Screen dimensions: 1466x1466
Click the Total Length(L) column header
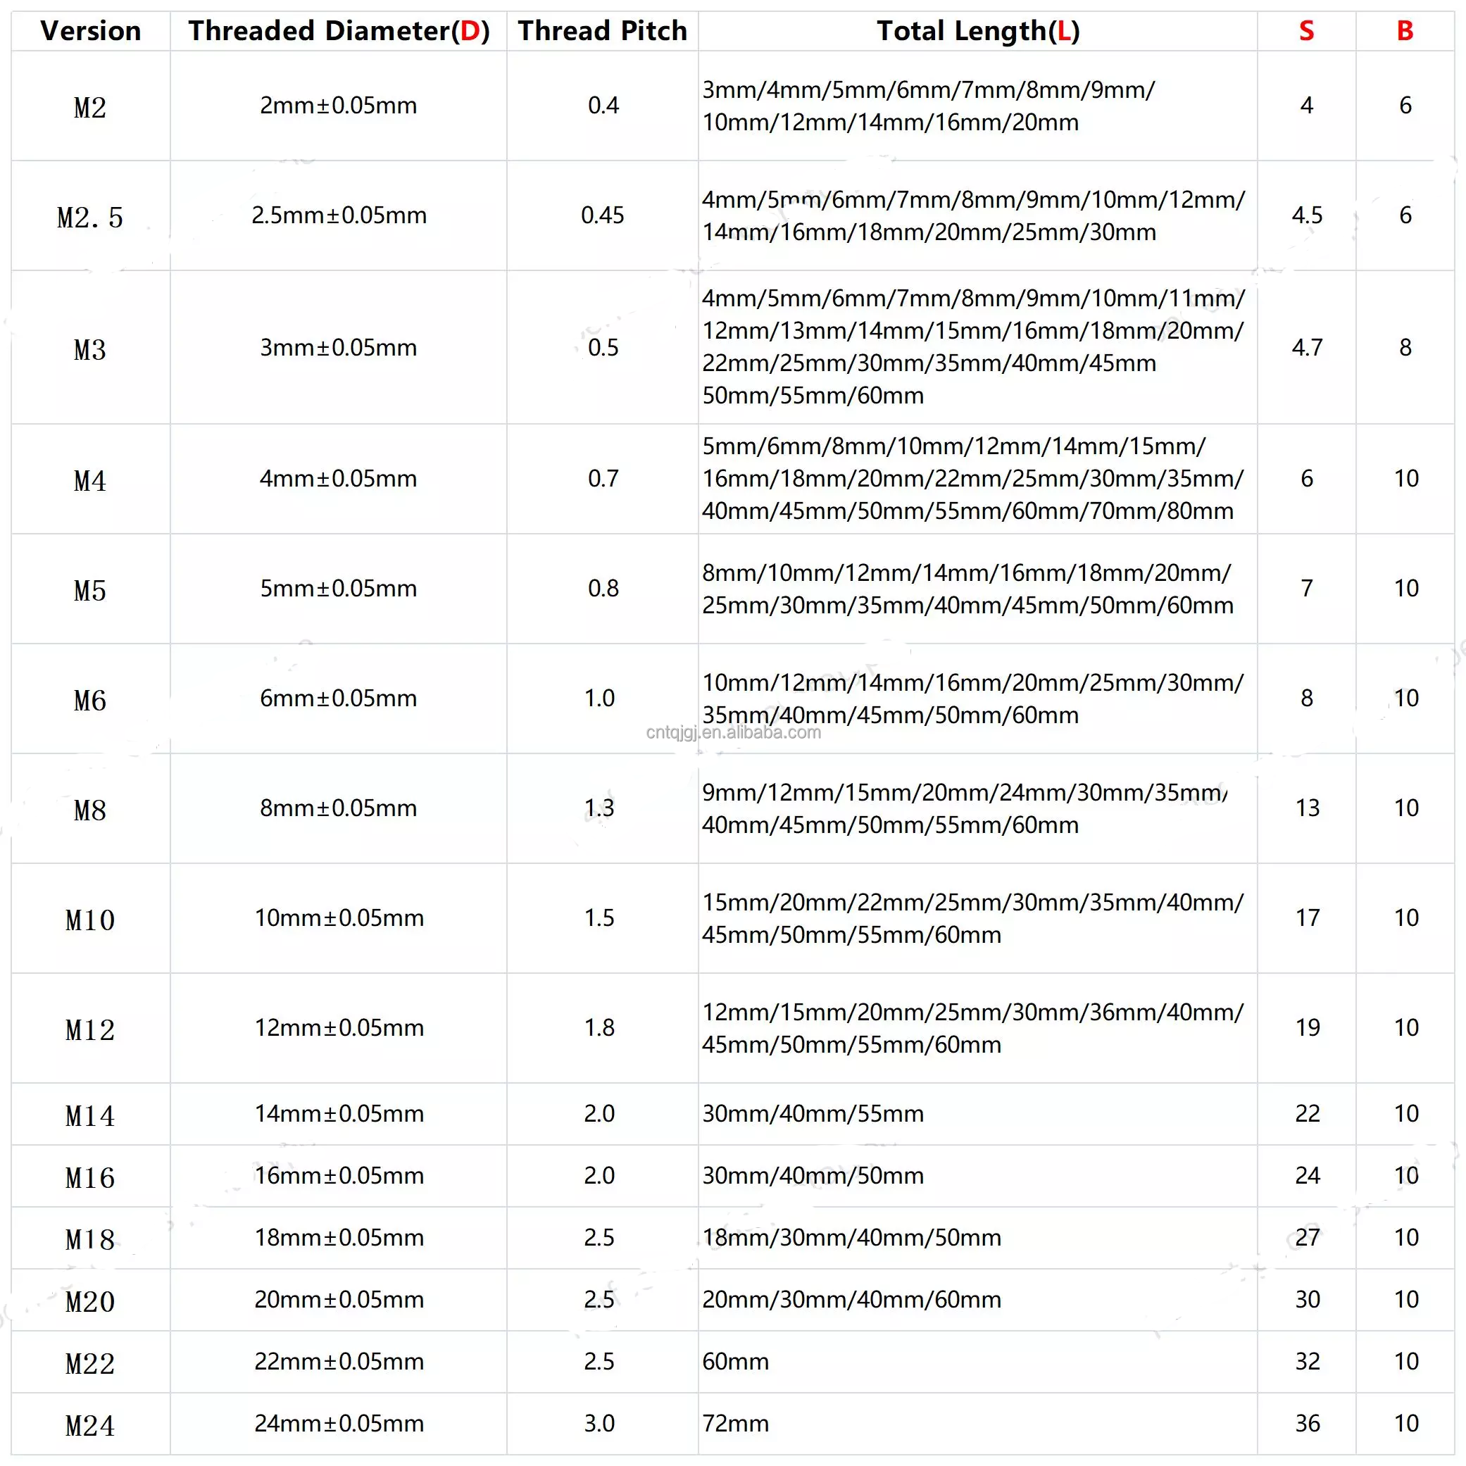pos(978,31)
